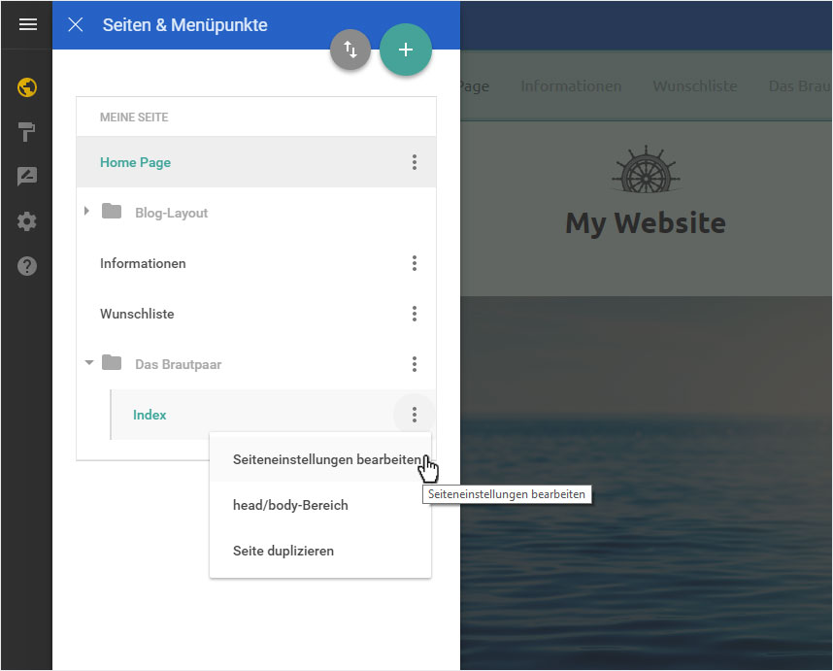This screenshot has height=671, width=833.
Task: Click the reorder pages arrows button
Action: [350, 50]
